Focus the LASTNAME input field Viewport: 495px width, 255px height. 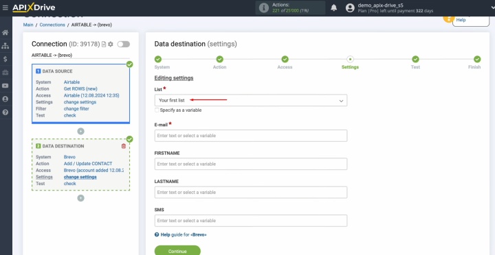click(251, 193)
